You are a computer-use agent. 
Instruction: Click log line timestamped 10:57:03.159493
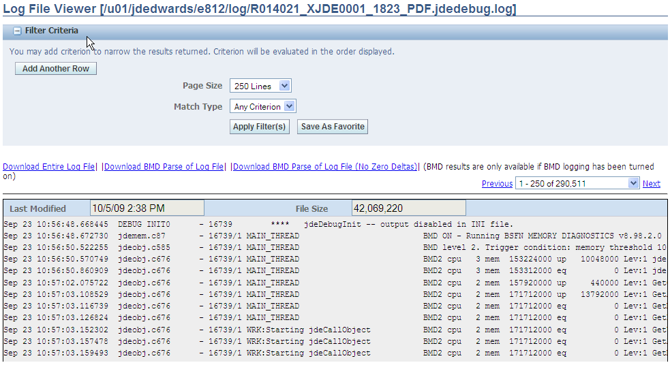pyautogui.click(x=335, y=353)
